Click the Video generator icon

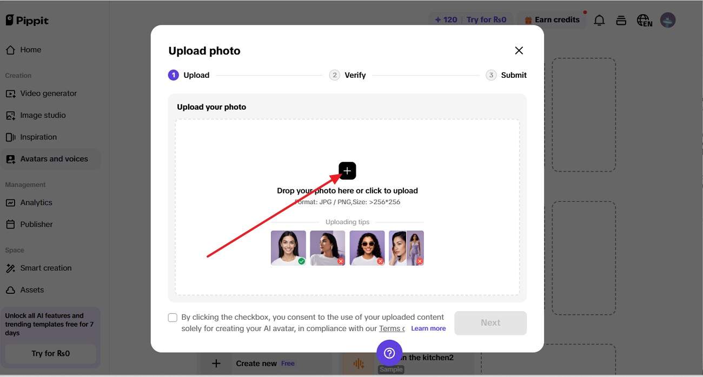click(x=10, y=93)
